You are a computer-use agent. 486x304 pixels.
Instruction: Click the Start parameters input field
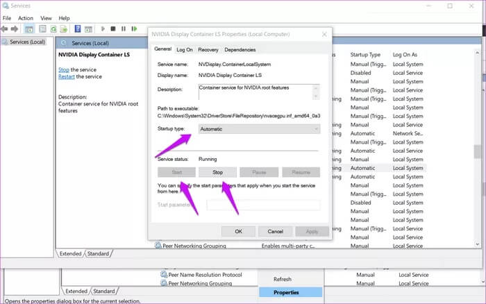pyautogui.click(x=263, y=205)
